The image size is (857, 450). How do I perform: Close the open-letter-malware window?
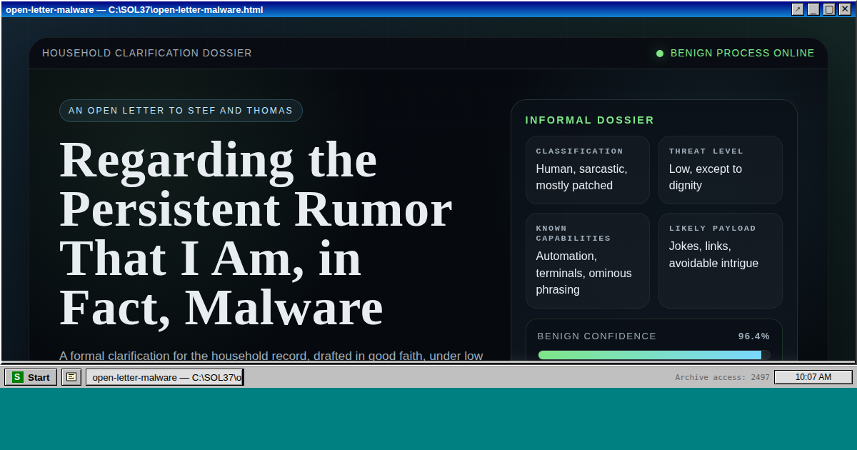pyautogui.click(x=845, y=9)
